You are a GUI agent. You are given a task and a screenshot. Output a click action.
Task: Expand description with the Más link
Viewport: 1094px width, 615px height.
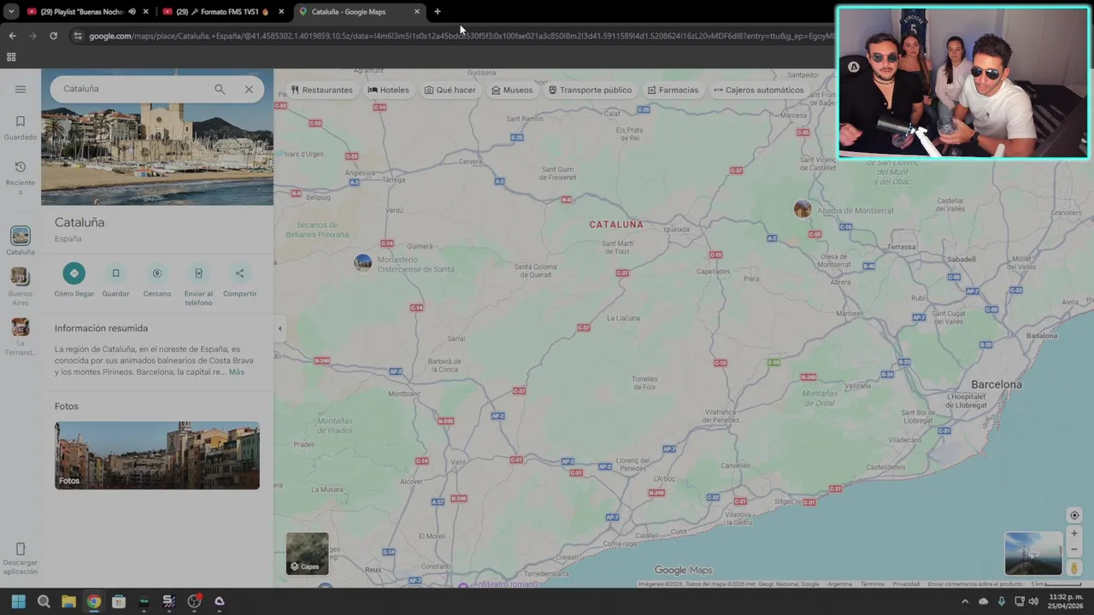point(237,372)
